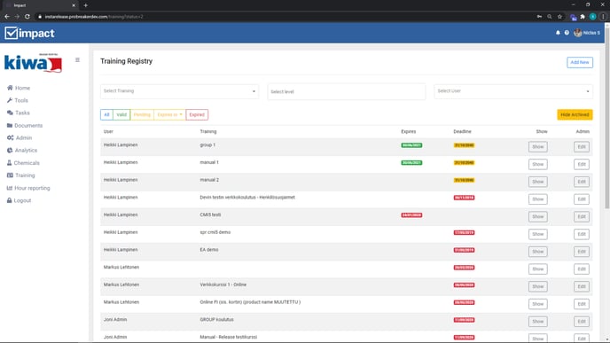The image size is (610, 343).
Task: Expand the Select User dropdown
Action: (513, 91)
